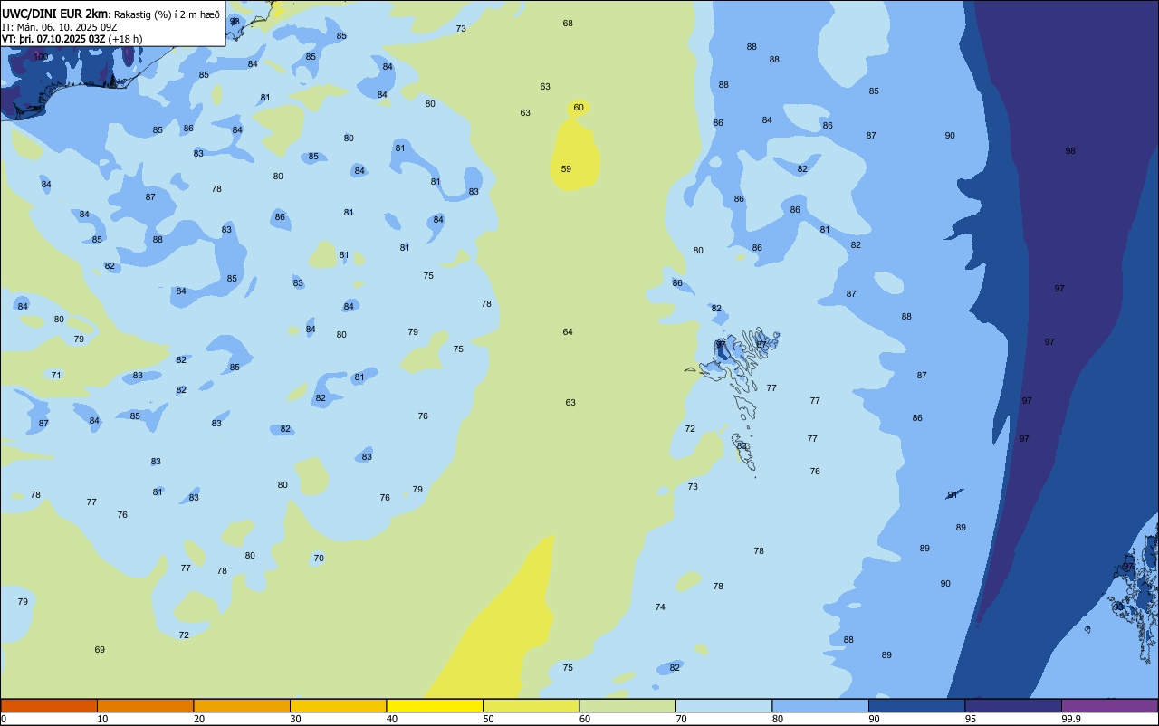Screen dimensions: 1159x726
Task: Click the "40" tick label under the legend
Action: [392, 719]
